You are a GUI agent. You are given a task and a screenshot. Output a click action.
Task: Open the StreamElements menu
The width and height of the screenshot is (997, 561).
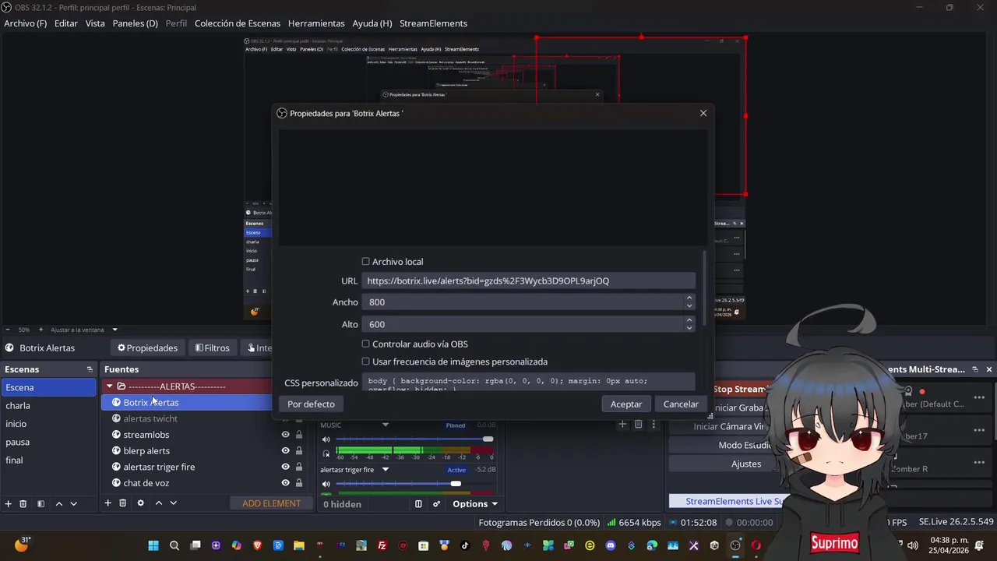[433, 23]
